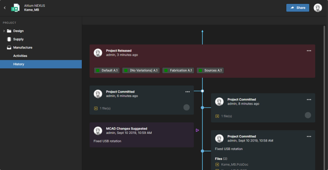The width and height of the screenshot is (328, 170).
Task: Open options for 6 minutes ago commit
Action: point(187,92)
